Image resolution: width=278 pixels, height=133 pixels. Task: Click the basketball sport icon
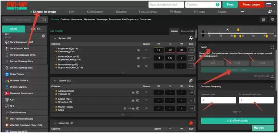pyautogui.click(x=191, y=123)
